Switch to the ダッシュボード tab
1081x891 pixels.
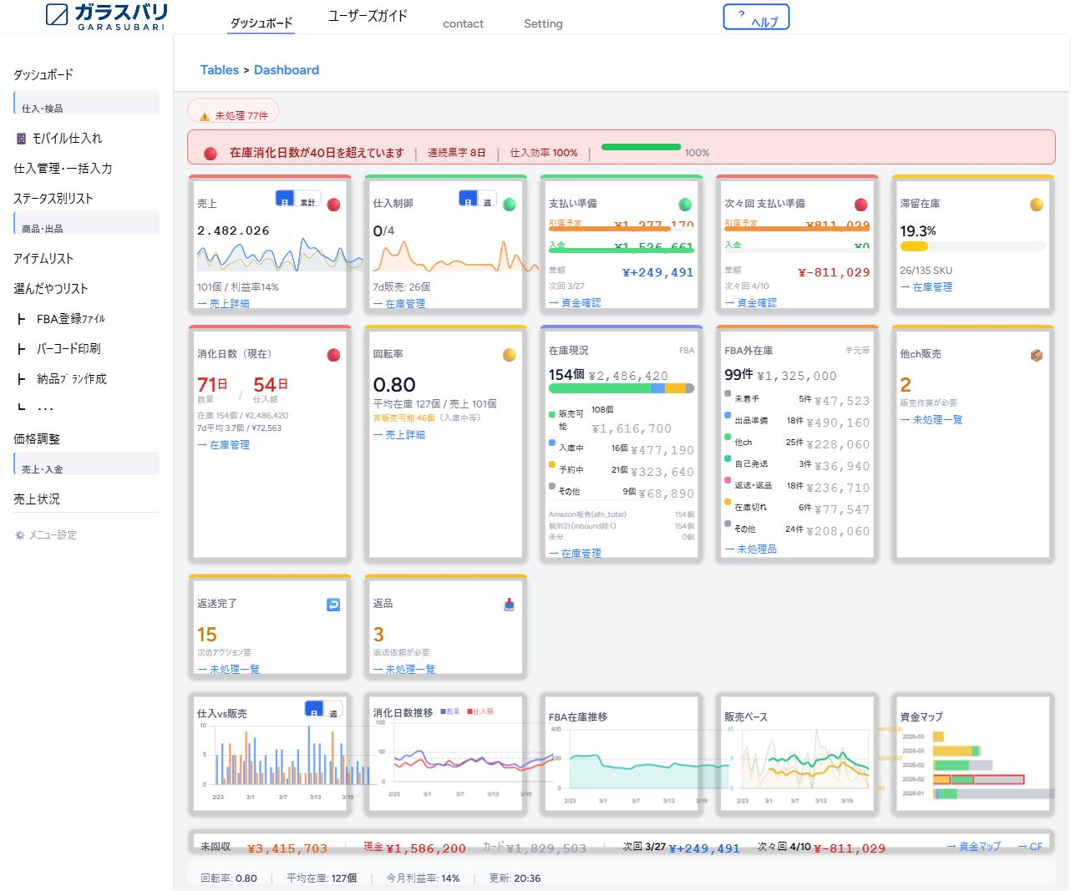point(261,24)
